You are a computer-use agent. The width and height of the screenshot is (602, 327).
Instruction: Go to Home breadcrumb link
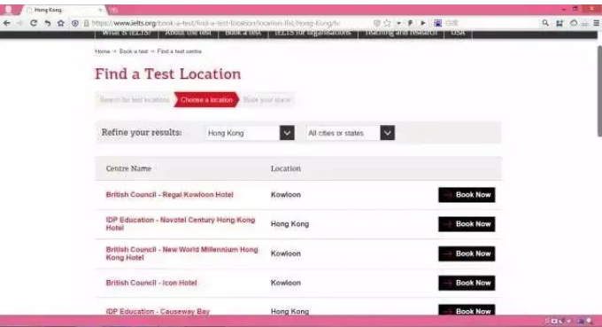coord(103,51)
